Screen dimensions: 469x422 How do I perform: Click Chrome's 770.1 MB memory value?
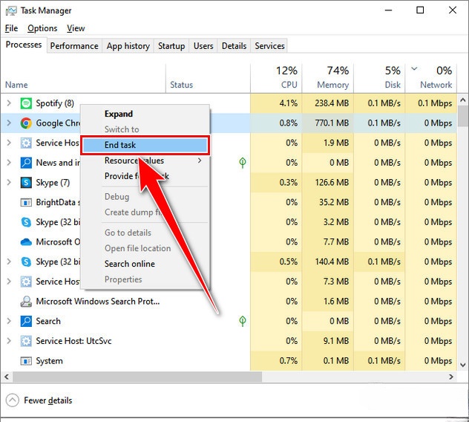[x=332, y=123]
